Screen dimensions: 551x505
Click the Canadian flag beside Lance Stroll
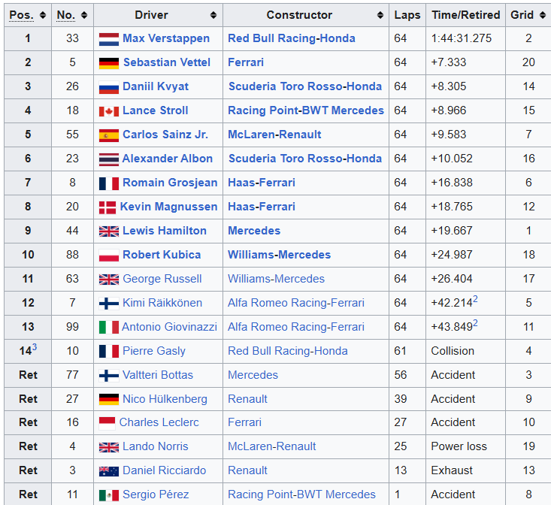coord(109,112)
